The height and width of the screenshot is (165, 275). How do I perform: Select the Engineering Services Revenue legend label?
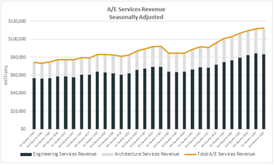point(65,154)
